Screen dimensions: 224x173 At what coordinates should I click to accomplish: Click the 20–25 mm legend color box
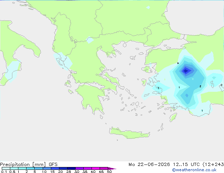(63, 168)
